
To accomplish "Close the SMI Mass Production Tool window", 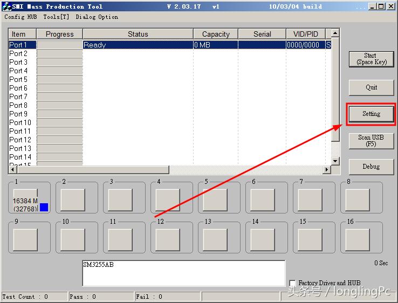I will pos(390,6).
